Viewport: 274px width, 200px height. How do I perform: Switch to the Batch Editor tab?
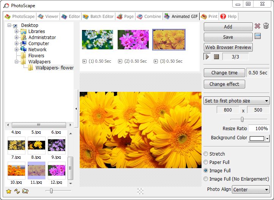98,17
